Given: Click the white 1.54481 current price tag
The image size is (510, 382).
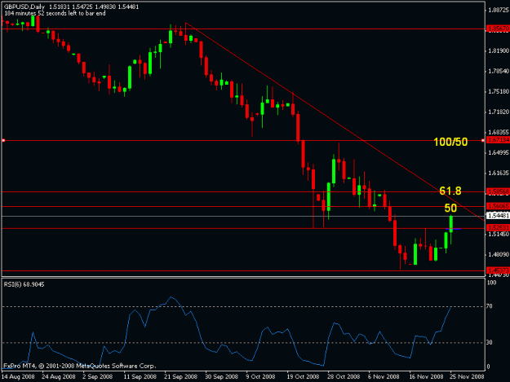Looking at the screenshot, I should tap(498, 216).
